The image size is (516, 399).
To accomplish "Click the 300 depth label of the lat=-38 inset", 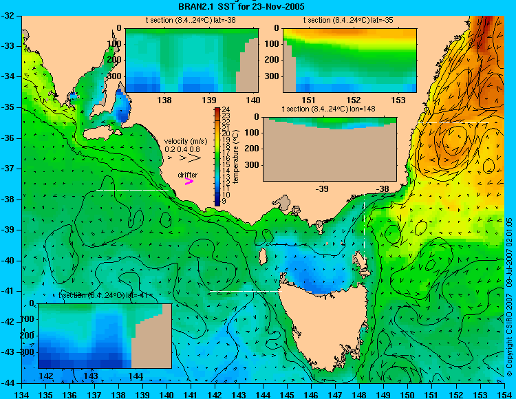I will tap(114, 76).
